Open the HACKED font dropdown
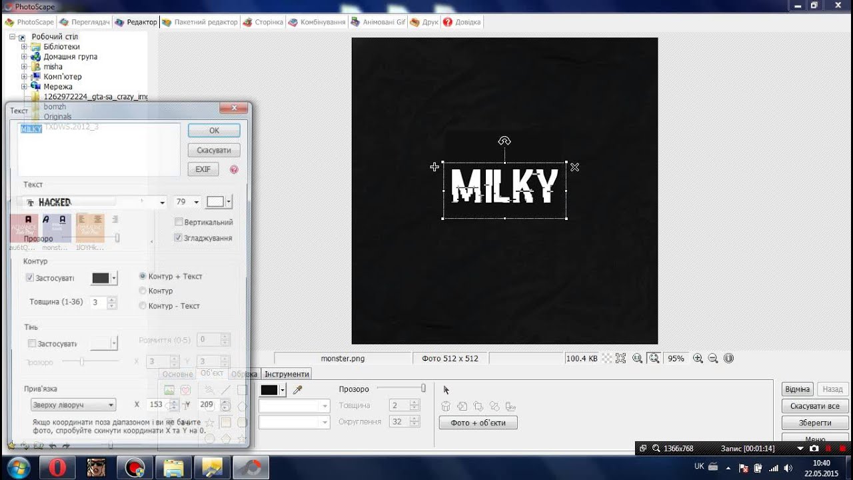This screenshot has height=480, width=853. [x=162, y=202]
